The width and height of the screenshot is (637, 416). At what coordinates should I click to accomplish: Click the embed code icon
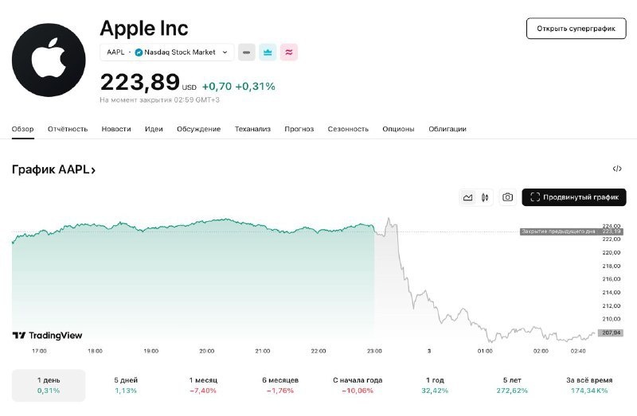point(617,169)
